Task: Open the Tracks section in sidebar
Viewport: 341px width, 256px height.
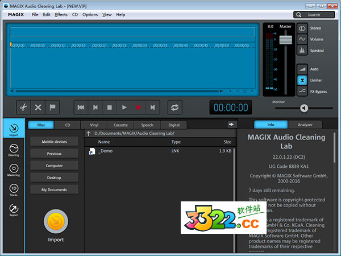Action: [14, 190]
